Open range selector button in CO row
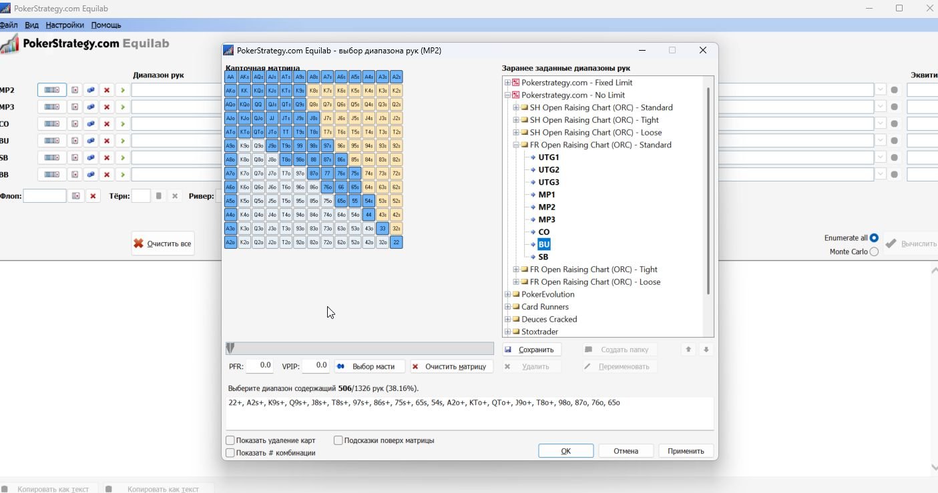The width and height of the screenshot is (938, 493). tap(52, 124)
